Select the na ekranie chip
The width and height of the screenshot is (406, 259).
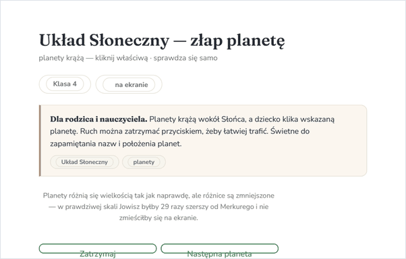[x=129, y=84]
